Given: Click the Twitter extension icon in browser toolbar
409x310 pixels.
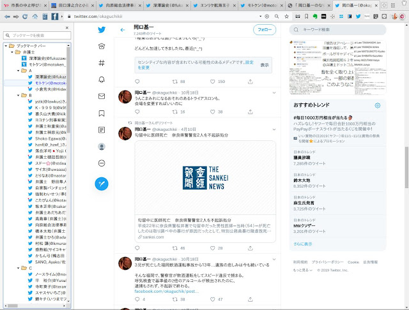Looking at the screenshot, I should point(358,17).
